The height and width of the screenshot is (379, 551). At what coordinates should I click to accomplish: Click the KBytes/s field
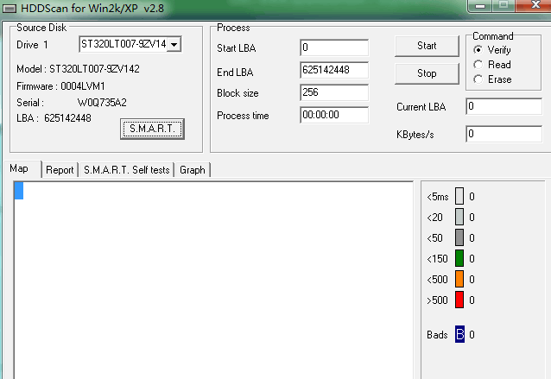[x=503, y=134]
